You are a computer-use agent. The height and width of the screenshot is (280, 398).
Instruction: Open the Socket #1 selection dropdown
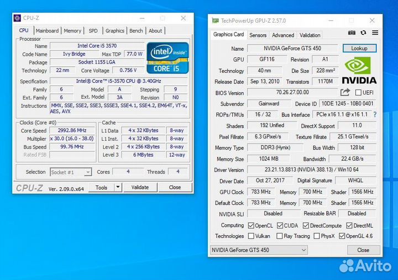click(x=71, y=172)
